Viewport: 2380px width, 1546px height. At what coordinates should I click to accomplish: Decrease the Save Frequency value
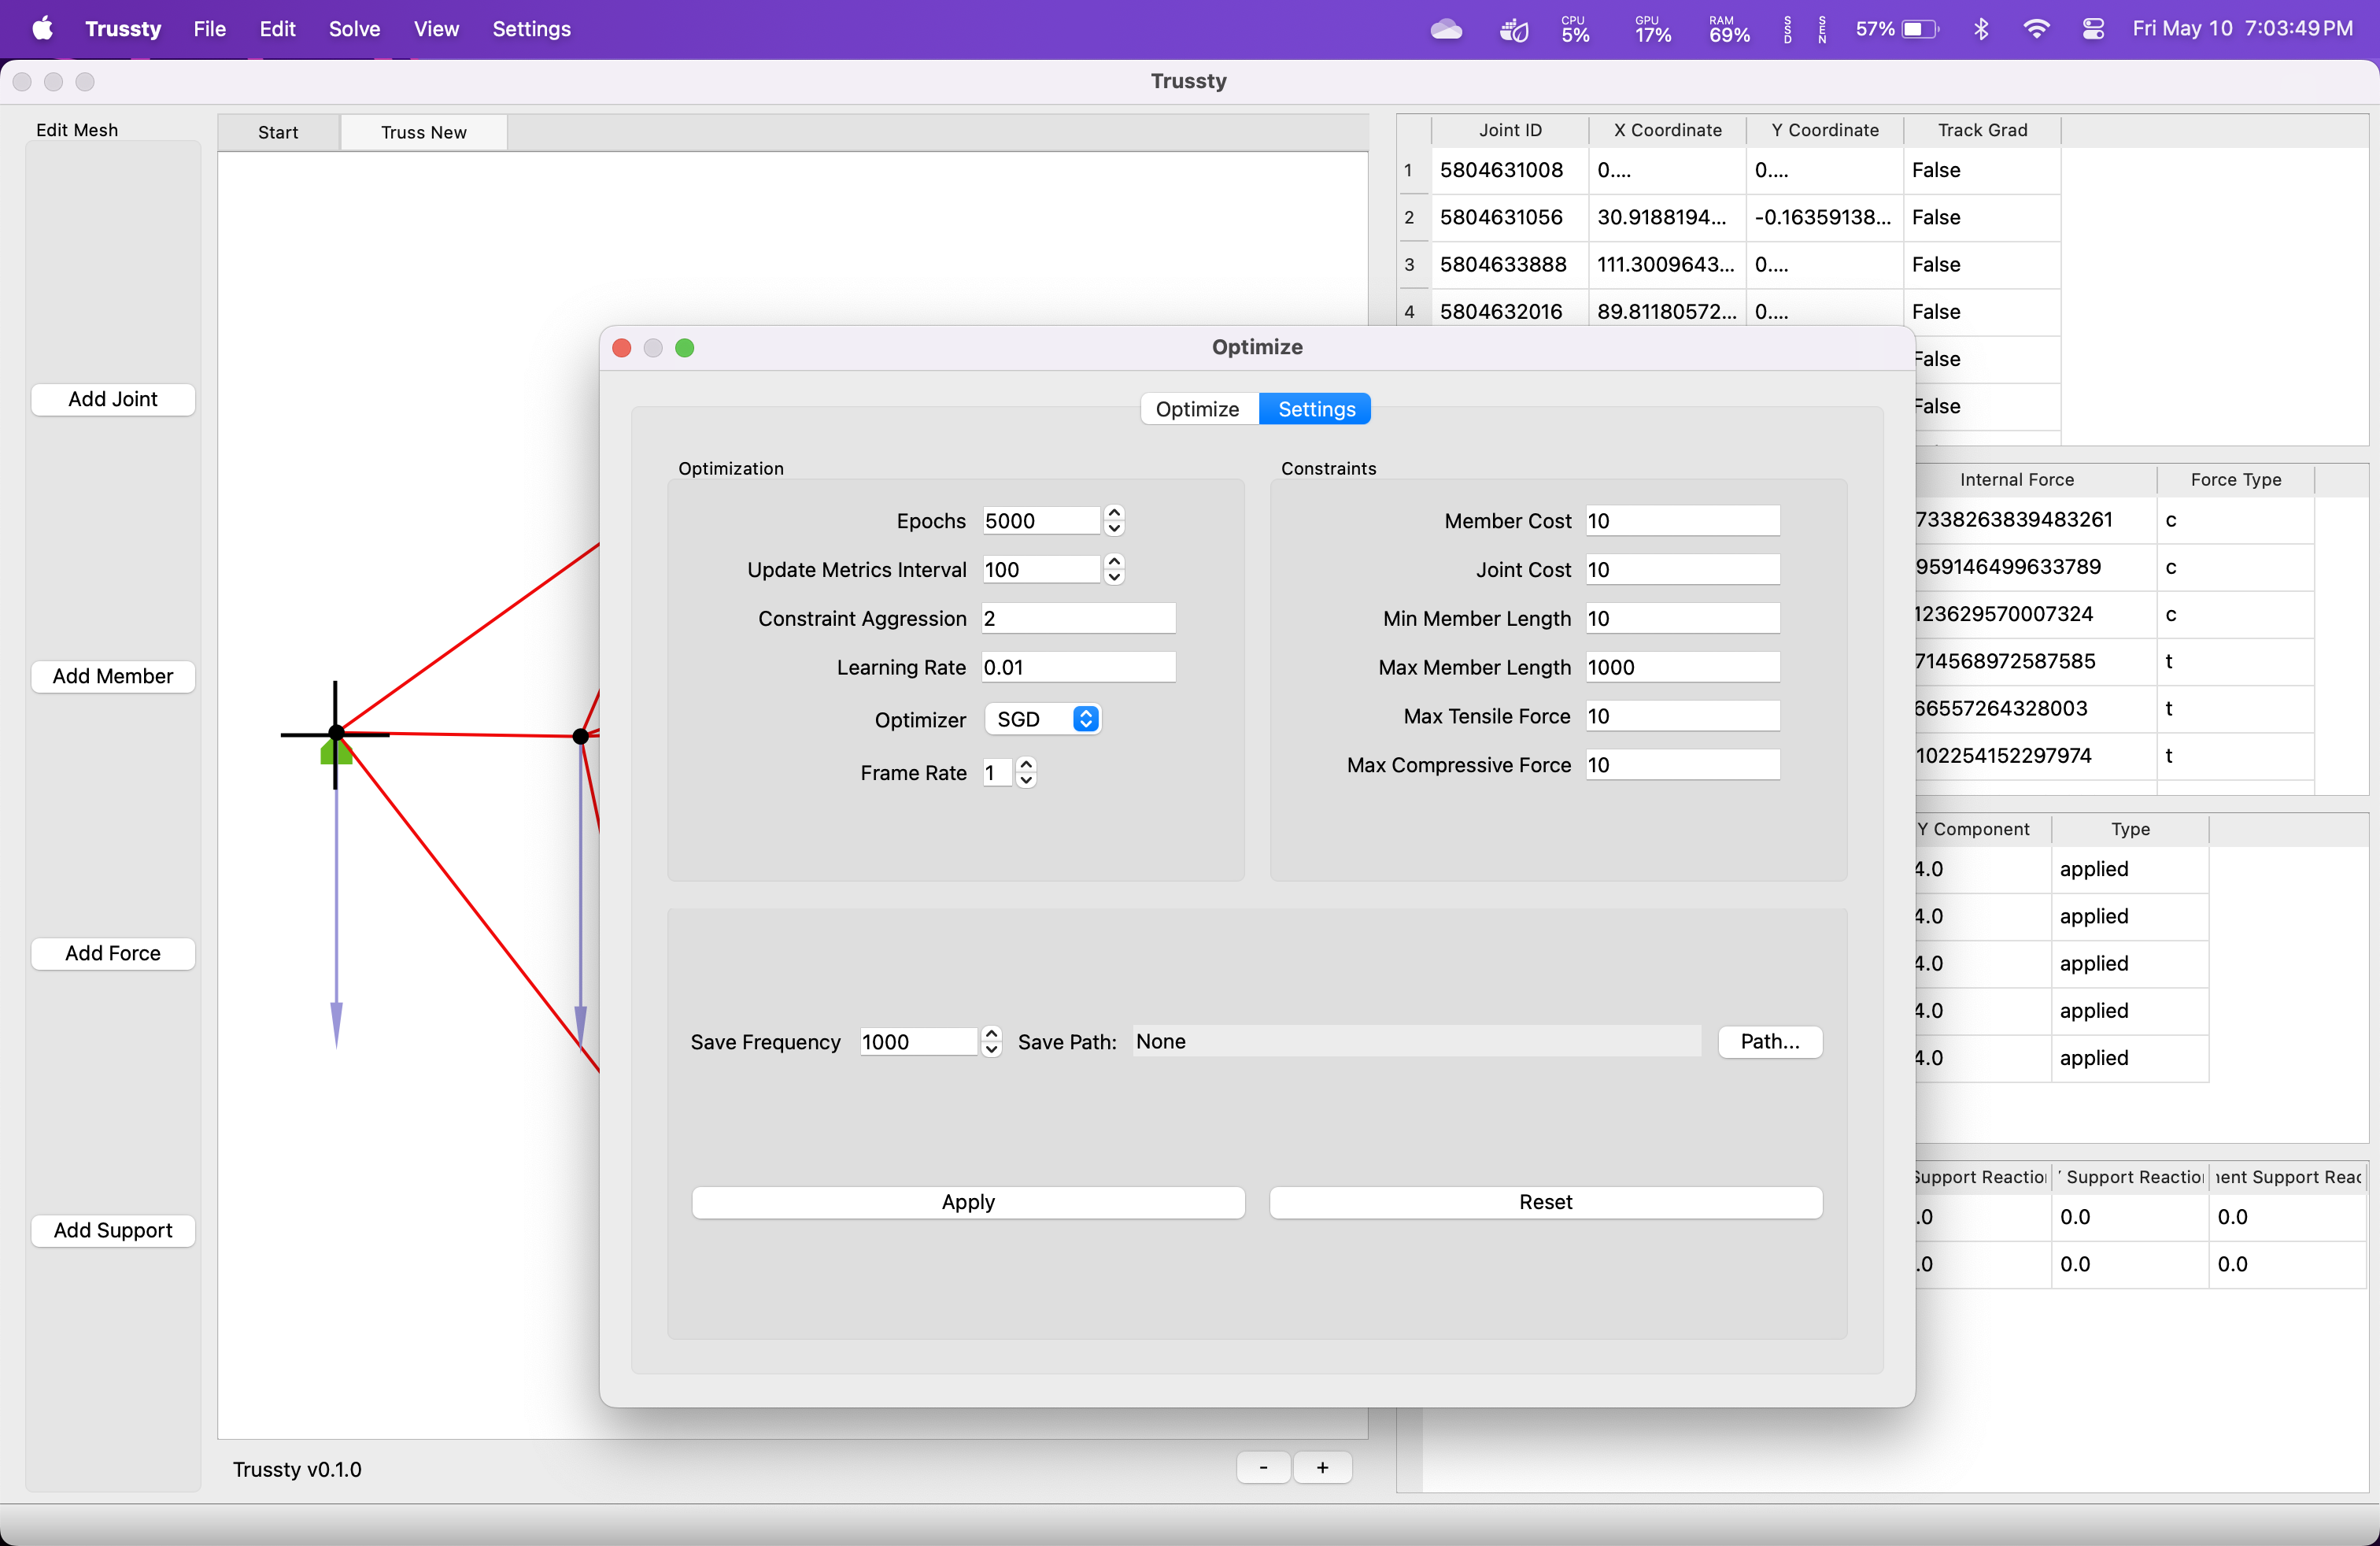point(991,1049)
